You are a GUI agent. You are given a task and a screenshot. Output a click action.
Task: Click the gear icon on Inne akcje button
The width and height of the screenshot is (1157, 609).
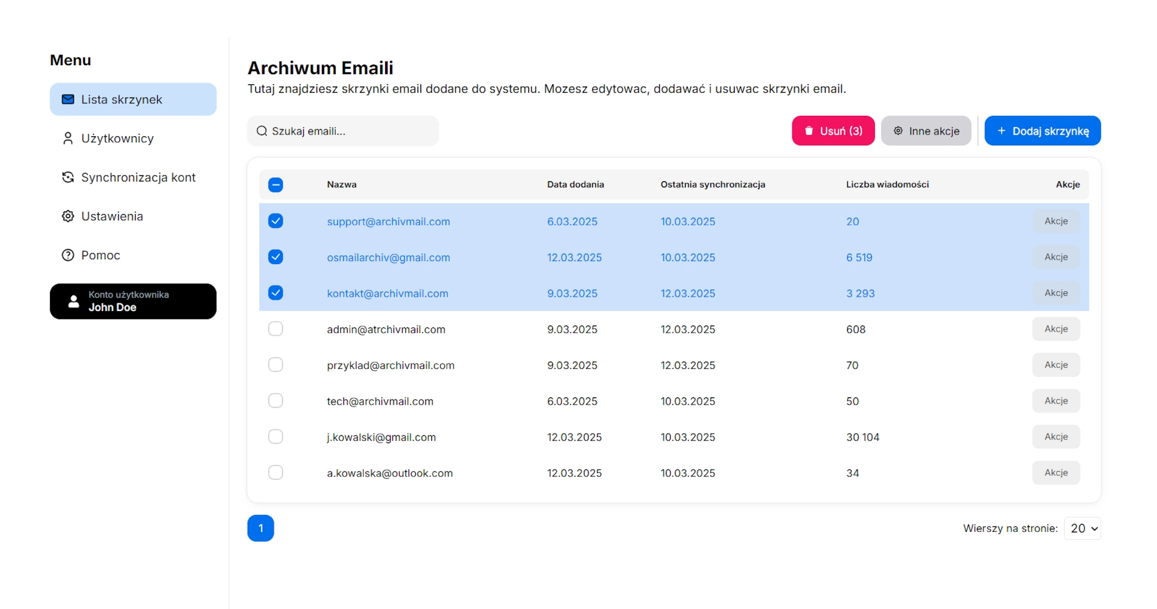coord(898,131)
